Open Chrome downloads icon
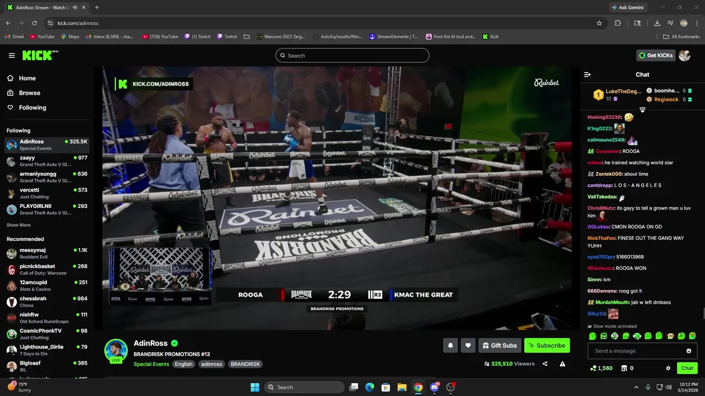Image resolution: width=705 pixels, height=396 pixels. click(657, 23)
